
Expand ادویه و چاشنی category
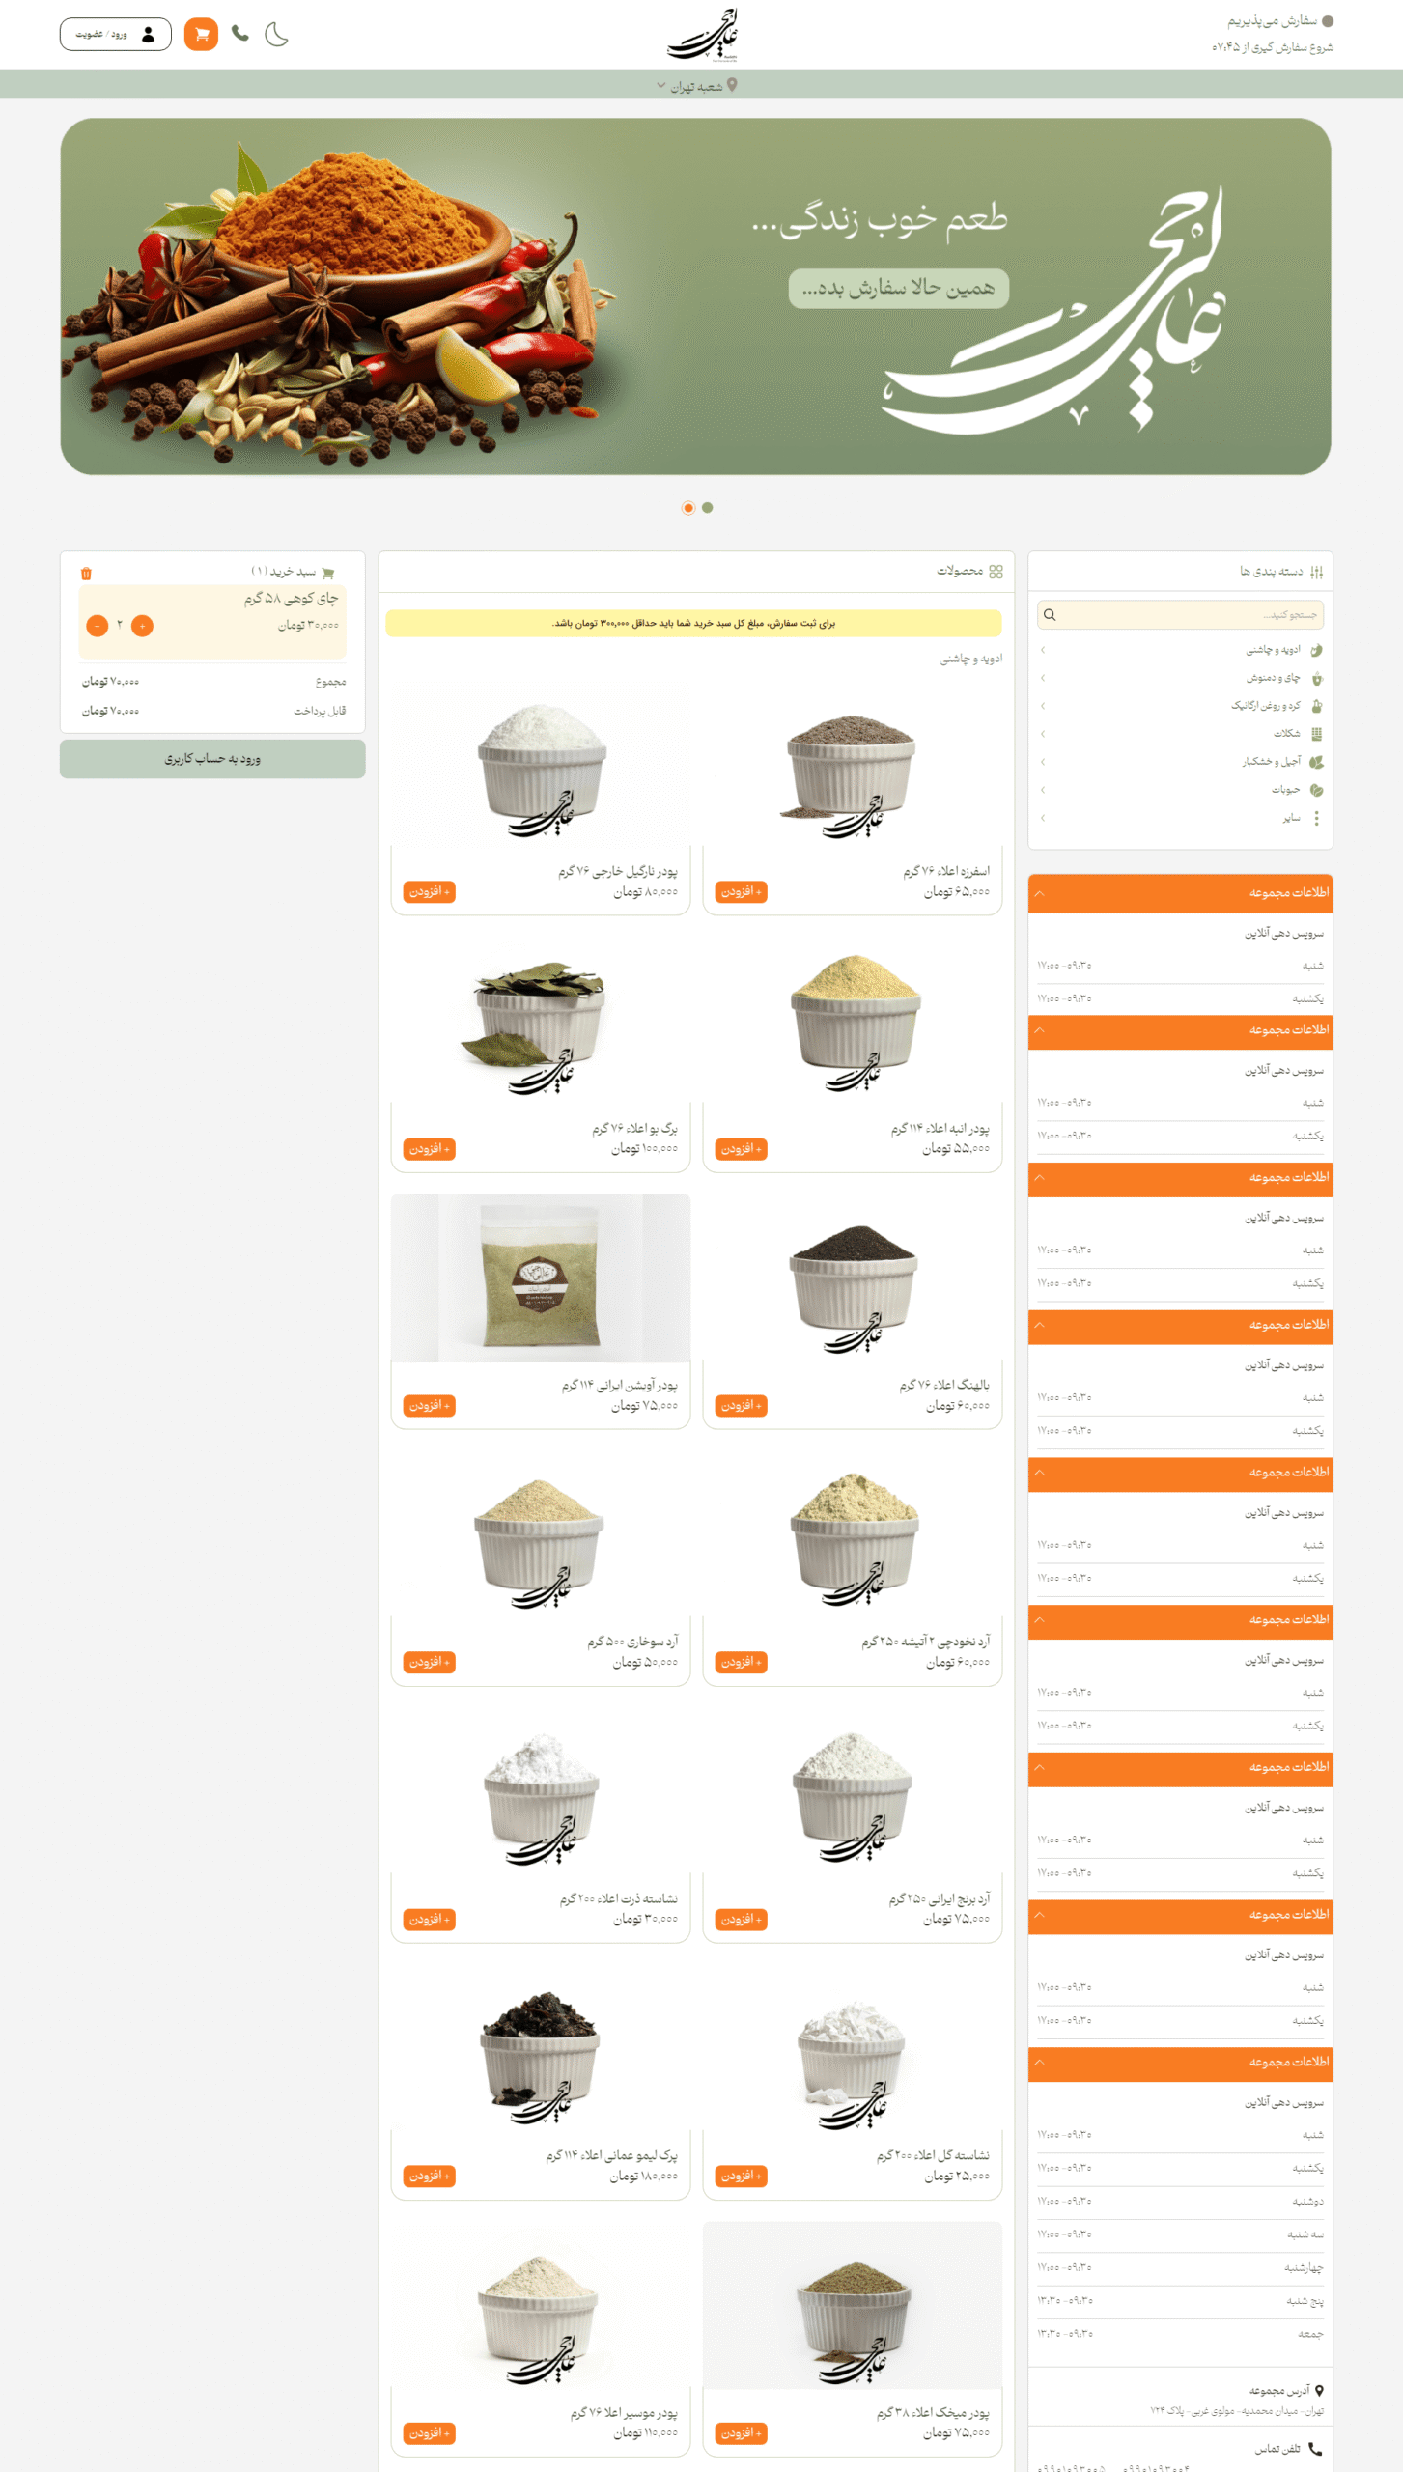pyautogui.click(x=1181, y=651)
